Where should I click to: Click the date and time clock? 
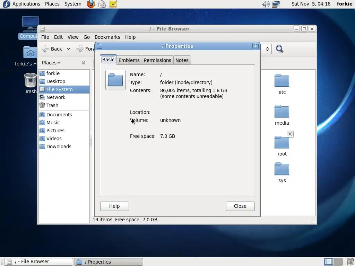[x=311, y=4]
